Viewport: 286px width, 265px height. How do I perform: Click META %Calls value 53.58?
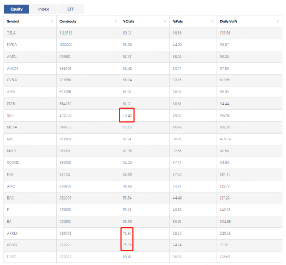click(x=127, y=127)
